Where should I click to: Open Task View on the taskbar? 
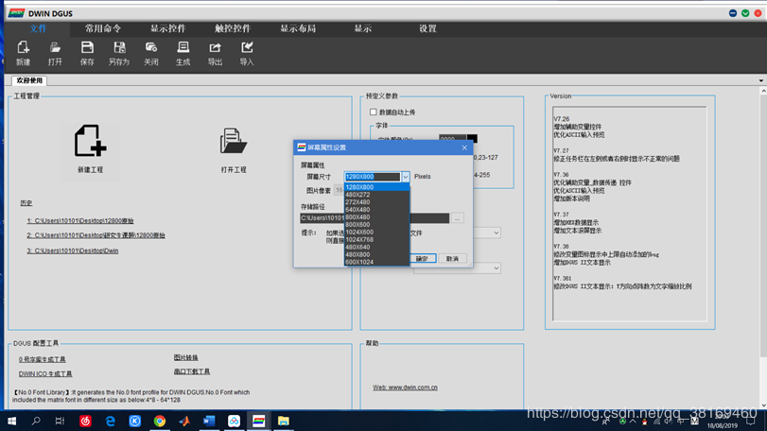click(60, 421)
